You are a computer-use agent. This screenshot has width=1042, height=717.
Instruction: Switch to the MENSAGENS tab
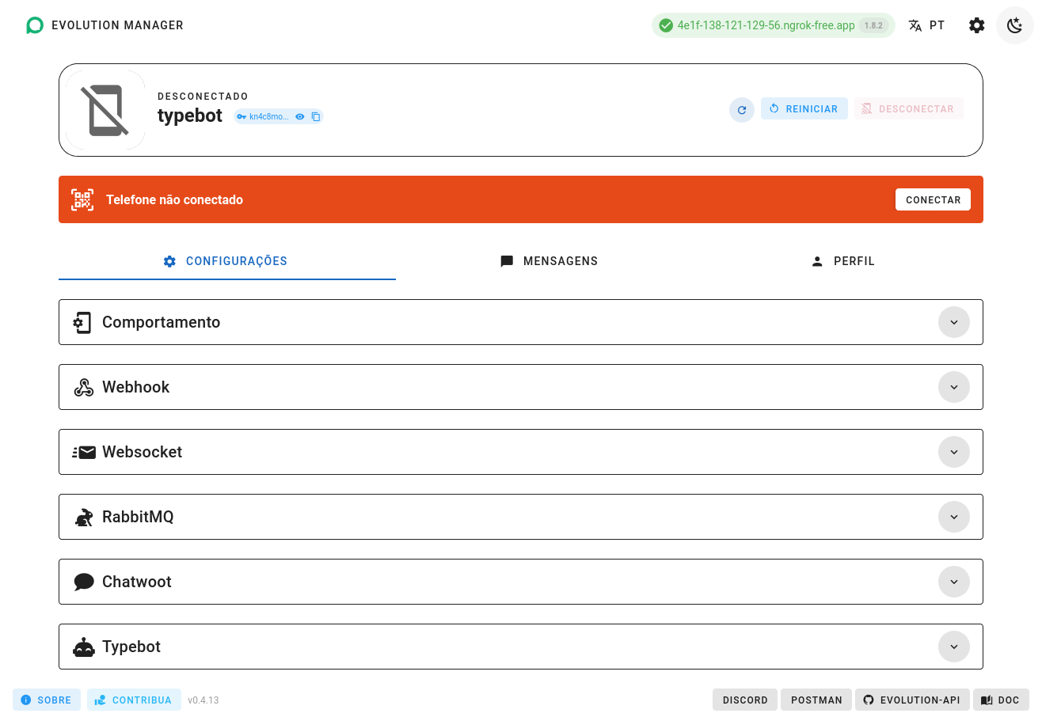click(x=549, y=261)
